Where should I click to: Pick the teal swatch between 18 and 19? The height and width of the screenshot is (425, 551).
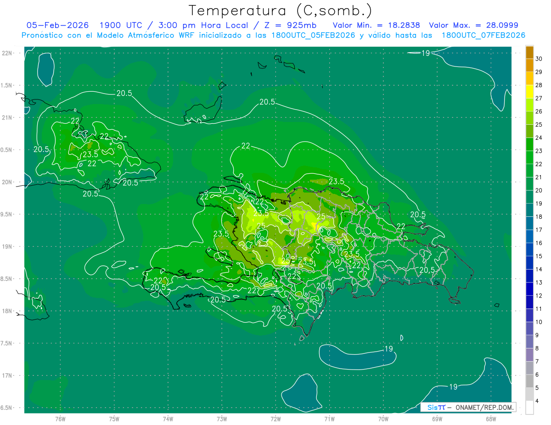[x=529, y=210]
